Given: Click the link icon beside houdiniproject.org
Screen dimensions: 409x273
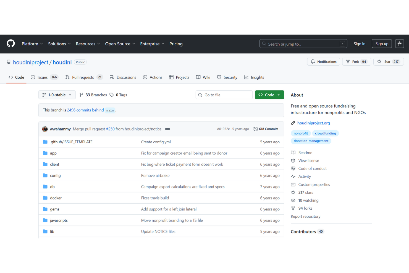Looking at the screenshot, I should tap(293, 123).
